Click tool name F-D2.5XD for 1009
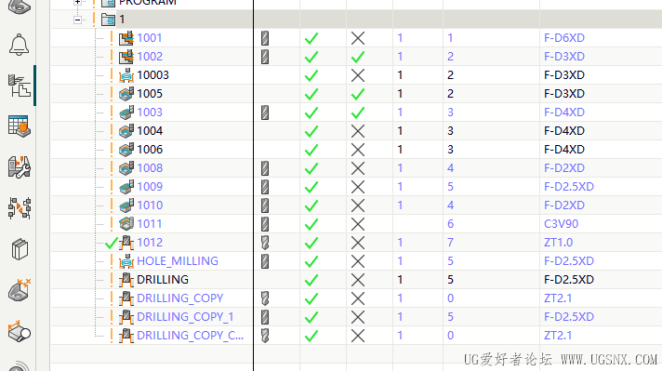Screen dimensions: 662x371 click(x=569, y=187)
